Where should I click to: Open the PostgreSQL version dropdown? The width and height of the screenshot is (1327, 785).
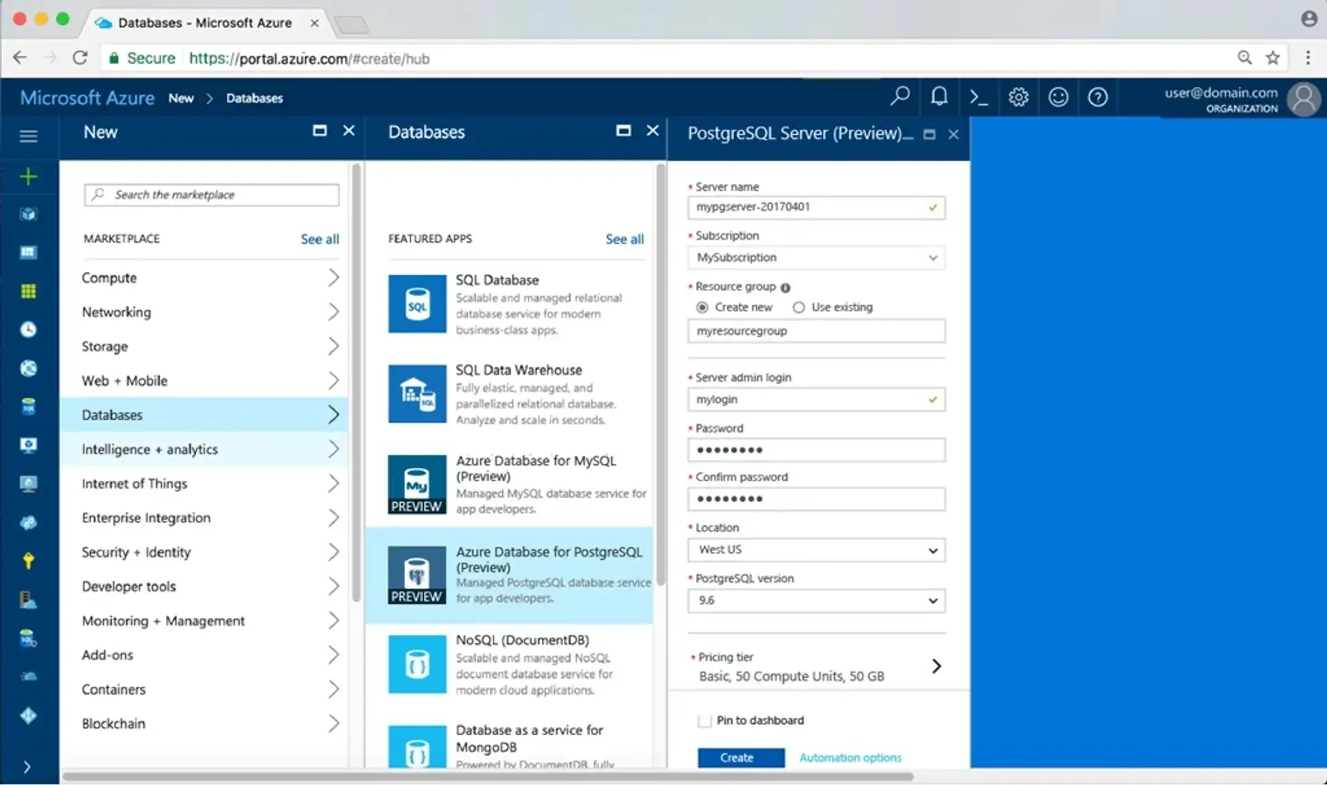(x=816, y=600)
